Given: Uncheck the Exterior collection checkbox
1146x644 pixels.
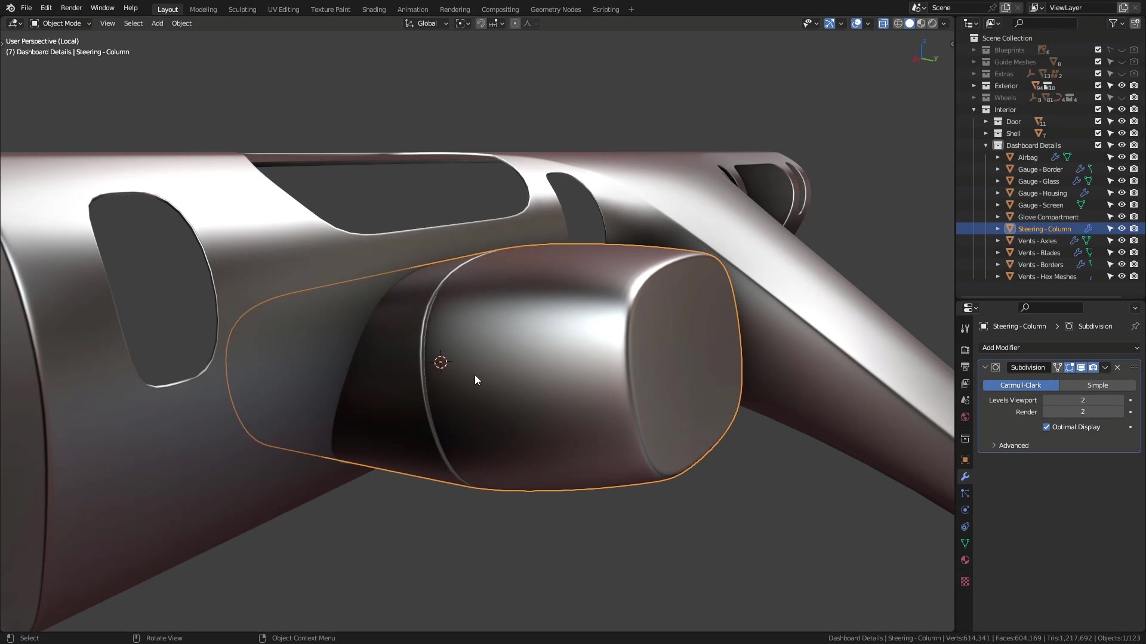Looking at the screenshot, I should 1098,86.
